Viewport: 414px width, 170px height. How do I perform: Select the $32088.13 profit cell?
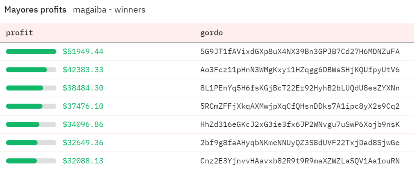(83, 161)
